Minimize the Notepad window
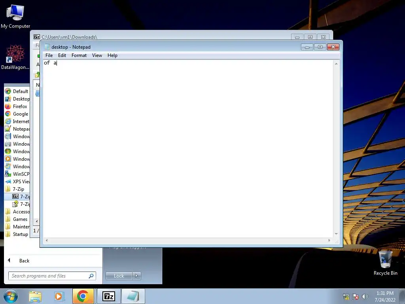This screenshot has width=405, height=304. pyautogui.click(x=307, y=47)
